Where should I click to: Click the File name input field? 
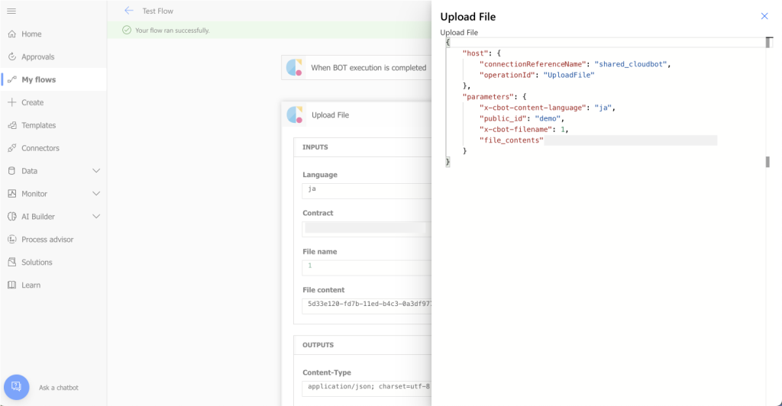(x=367, y=268)
